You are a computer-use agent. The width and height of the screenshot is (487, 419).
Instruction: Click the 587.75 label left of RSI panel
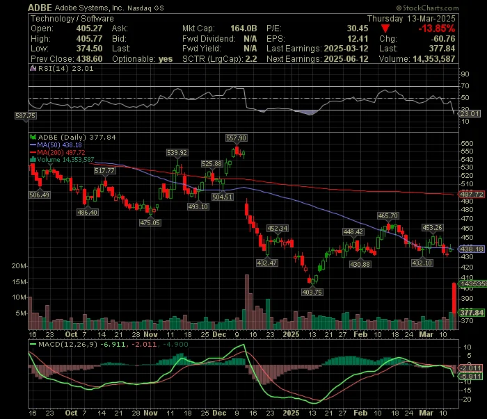(26, 115)
